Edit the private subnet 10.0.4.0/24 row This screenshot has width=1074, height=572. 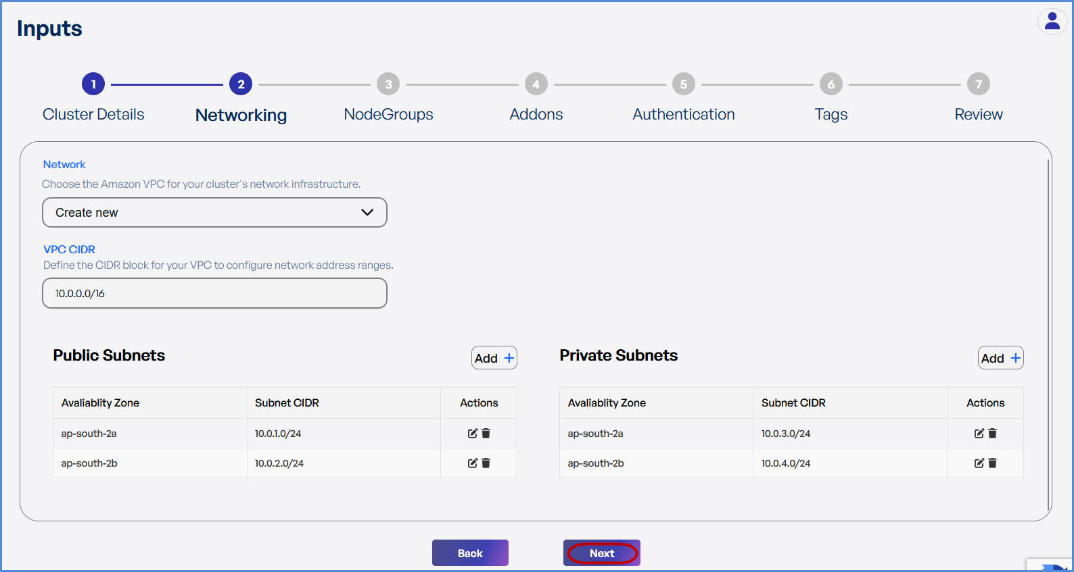point(979,463)
